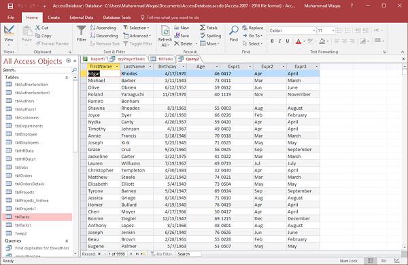Switch to the Create ribbon tab
The image size is (408, 265).
(54, 18)
